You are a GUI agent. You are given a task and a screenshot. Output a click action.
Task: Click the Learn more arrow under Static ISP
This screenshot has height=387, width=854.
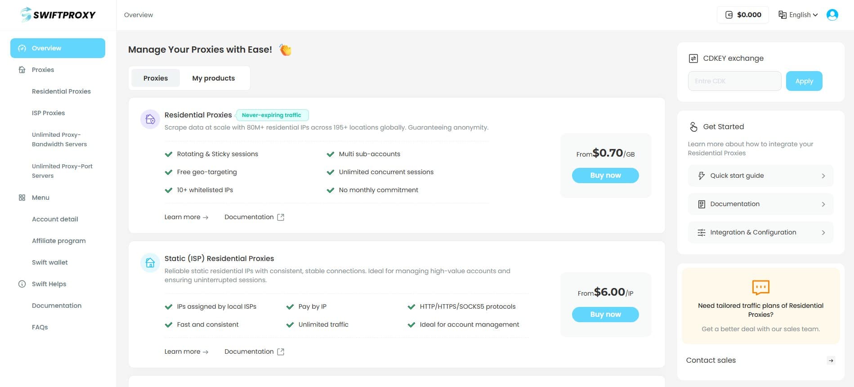click(206, 352)
